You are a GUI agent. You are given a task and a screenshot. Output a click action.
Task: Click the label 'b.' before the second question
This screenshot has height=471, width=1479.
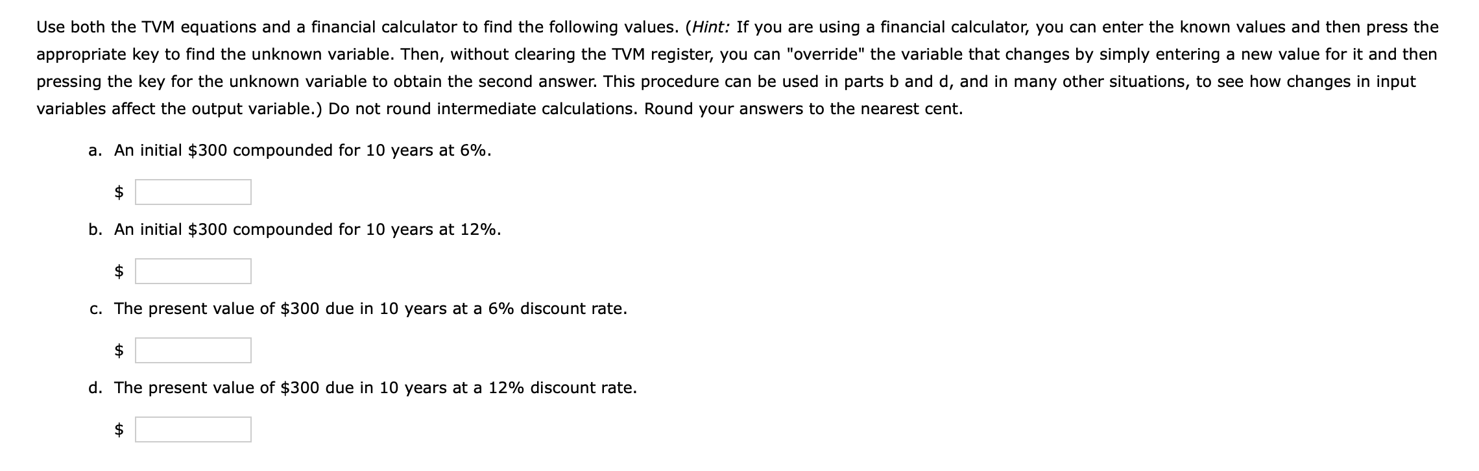pyautogui.click(x=95, y=230)
